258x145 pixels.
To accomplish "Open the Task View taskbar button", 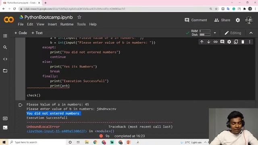I will coord(78,142).
